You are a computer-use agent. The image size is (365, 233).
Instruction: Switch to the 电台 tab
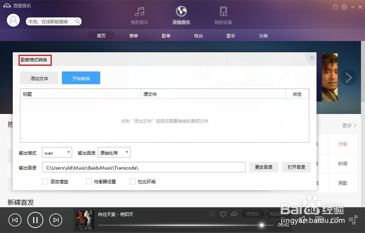click(x=198, y=36)
